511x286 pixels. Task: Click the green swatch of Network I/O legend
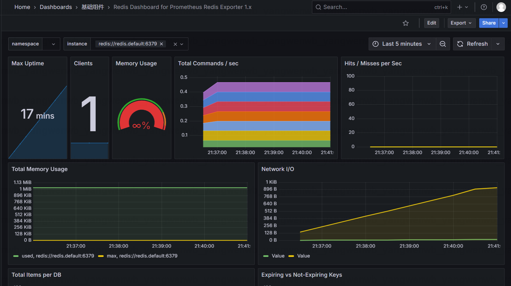tap(266, 256)
